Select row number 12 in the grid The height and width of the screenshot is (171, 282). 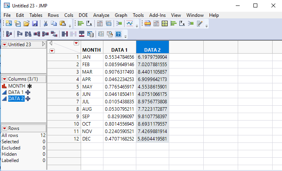(x=64, y=139)
